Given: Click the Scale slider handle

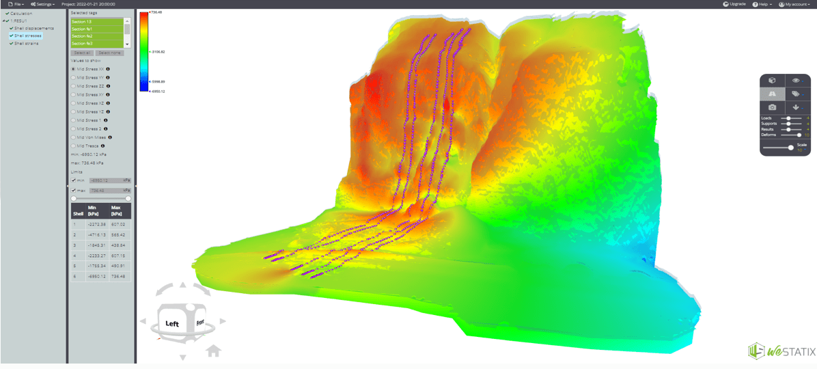Looking at the screenshot, I should (x=791, y=148).
